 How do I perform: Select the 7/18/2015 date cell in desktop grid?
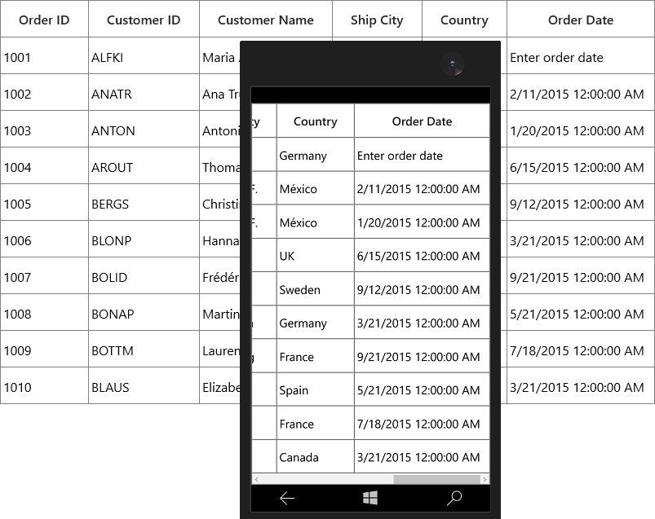click(581, 350)
